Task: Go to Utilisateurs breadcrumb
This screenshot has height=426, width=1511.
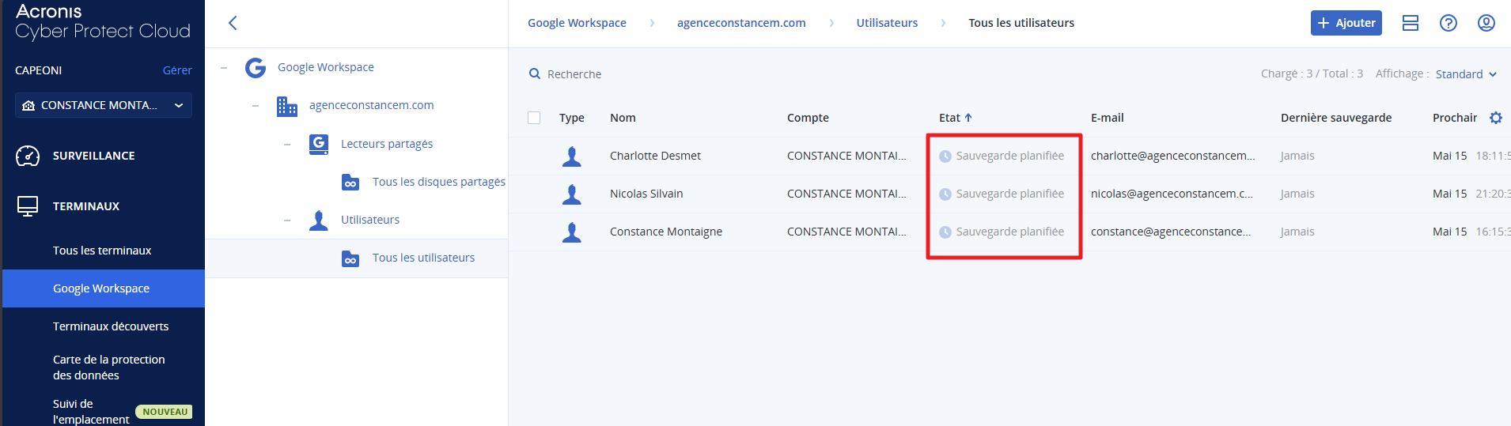Action: pyautogui.click(x=887, y=23)
